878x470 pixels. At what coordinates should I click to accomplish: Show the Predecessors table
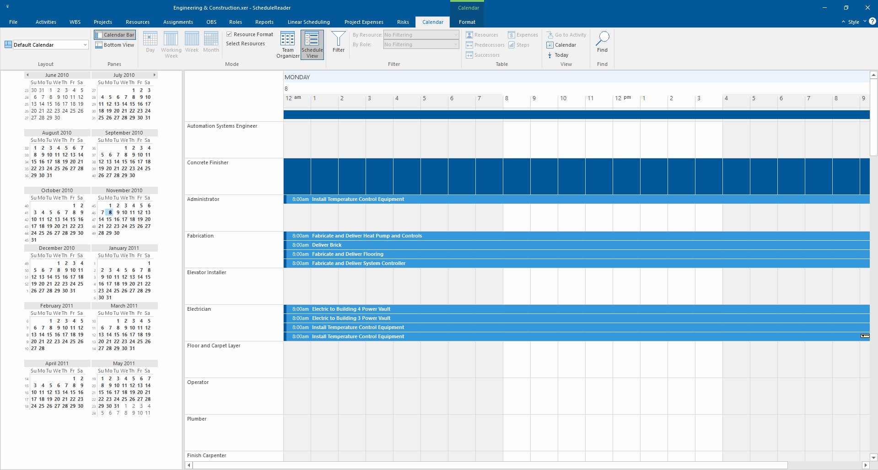[x=485, y=45]
